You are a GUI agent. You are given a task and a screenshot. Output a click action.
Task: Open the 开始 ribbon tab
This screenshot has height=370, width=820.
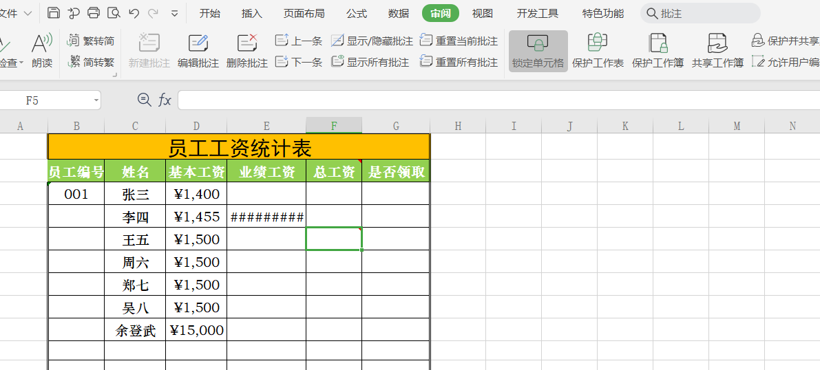210,14
